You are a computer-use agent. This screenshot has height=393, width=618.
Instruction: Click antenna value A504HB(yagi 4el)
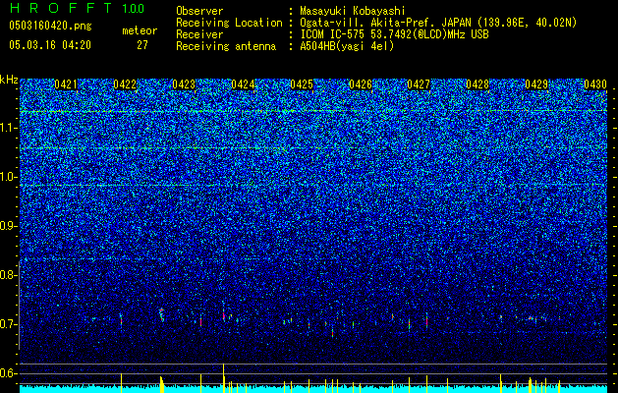347,46
